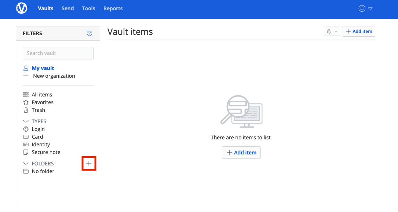Open the vault options gear dropdown

pyautogui.click(x=332, y=32)
